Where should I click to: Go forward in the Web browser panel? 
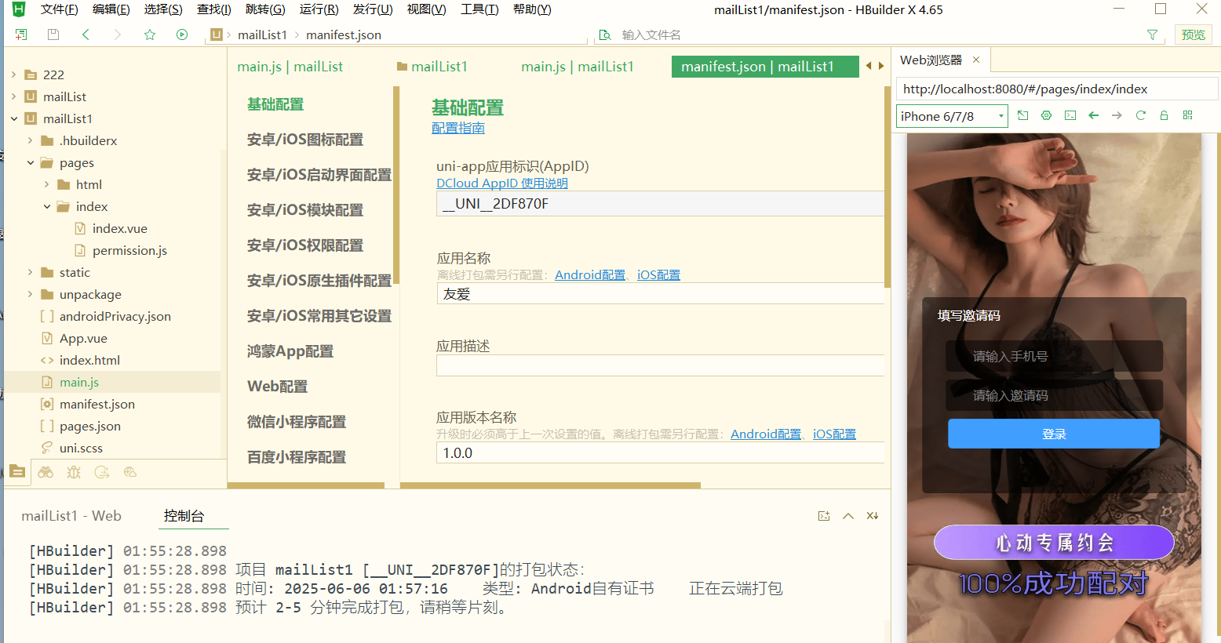[x=1117, y=115]
